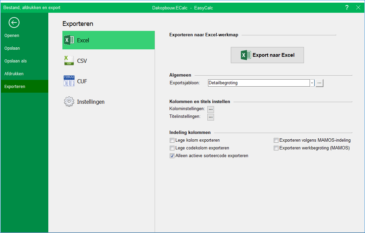Tick Exporteren werkbegroting (MAMOS) checkbox
Viewport: 365px width, 233px height.
(276, 148)
